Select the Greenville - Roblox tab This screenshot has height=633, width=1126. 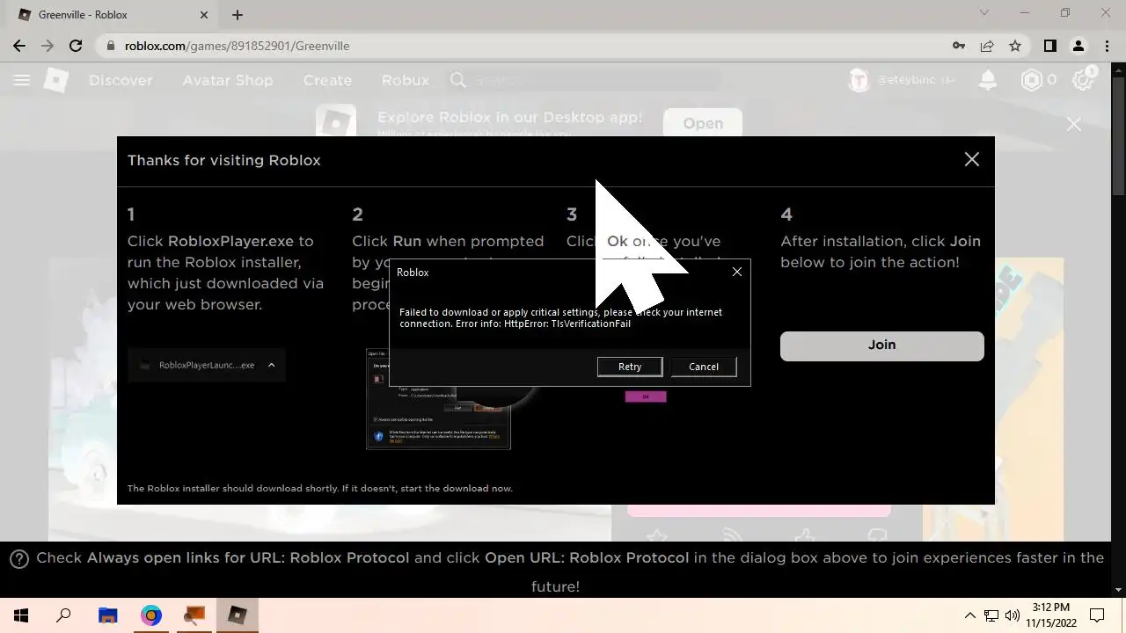[110, 15]
